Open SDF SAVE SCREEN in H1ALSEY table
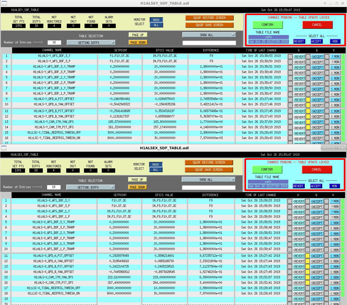 (x=209, y=25)
